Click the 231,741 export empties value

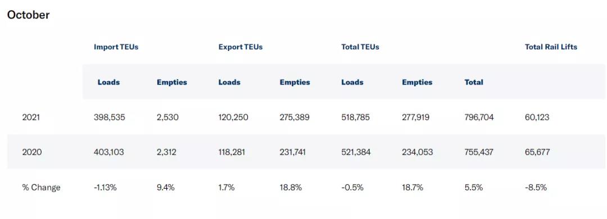(x=292, y=152)
